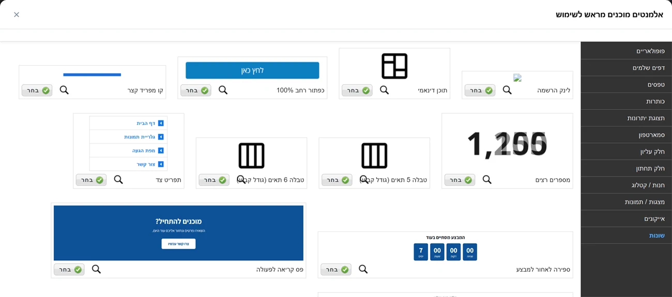672x297 pixels.
Task: Preview תוכן דינאמי using its magnifier icon
Action: coord(384,90)
